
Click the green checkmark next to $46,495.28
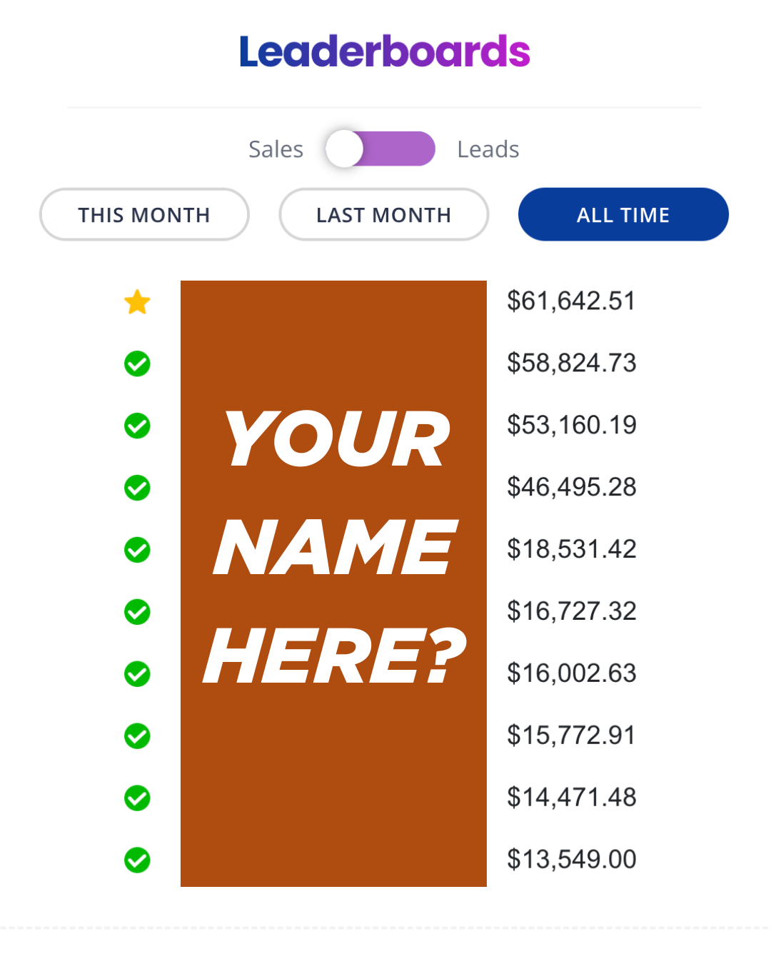[137, 488]
